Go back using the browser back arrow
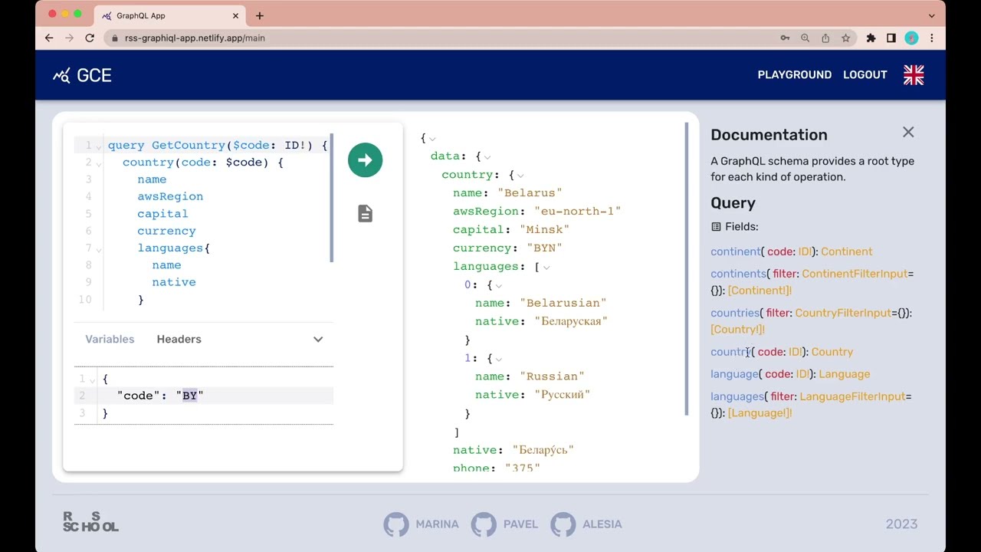This screenshot has height=552, width=981. pyautogui.click(x=49, y=38)
